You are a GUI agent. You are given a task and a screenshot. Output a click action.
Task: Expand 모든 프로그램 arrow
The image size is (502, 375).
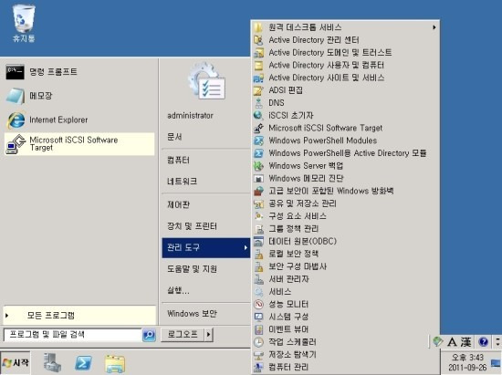pyautogui.click(x=6, y=316)
